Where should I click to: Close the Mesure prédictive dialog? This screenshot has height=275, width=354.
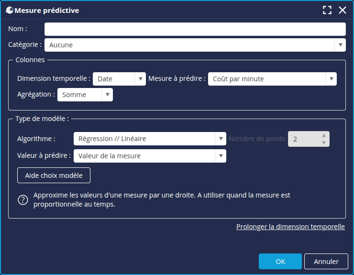(343, 10)
